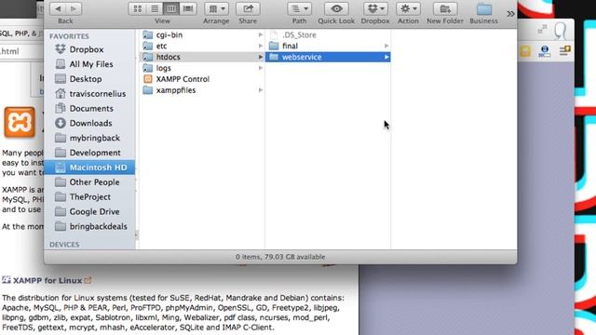The height and width of the screenshot is (335, 596).
Task: Click the yellow extension icon in browser
Action: tap(525, 51)
